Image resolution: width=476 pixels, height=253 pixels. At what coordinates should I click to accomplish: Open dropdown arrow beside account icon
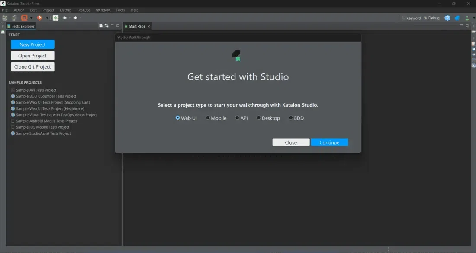pos(473,18)
